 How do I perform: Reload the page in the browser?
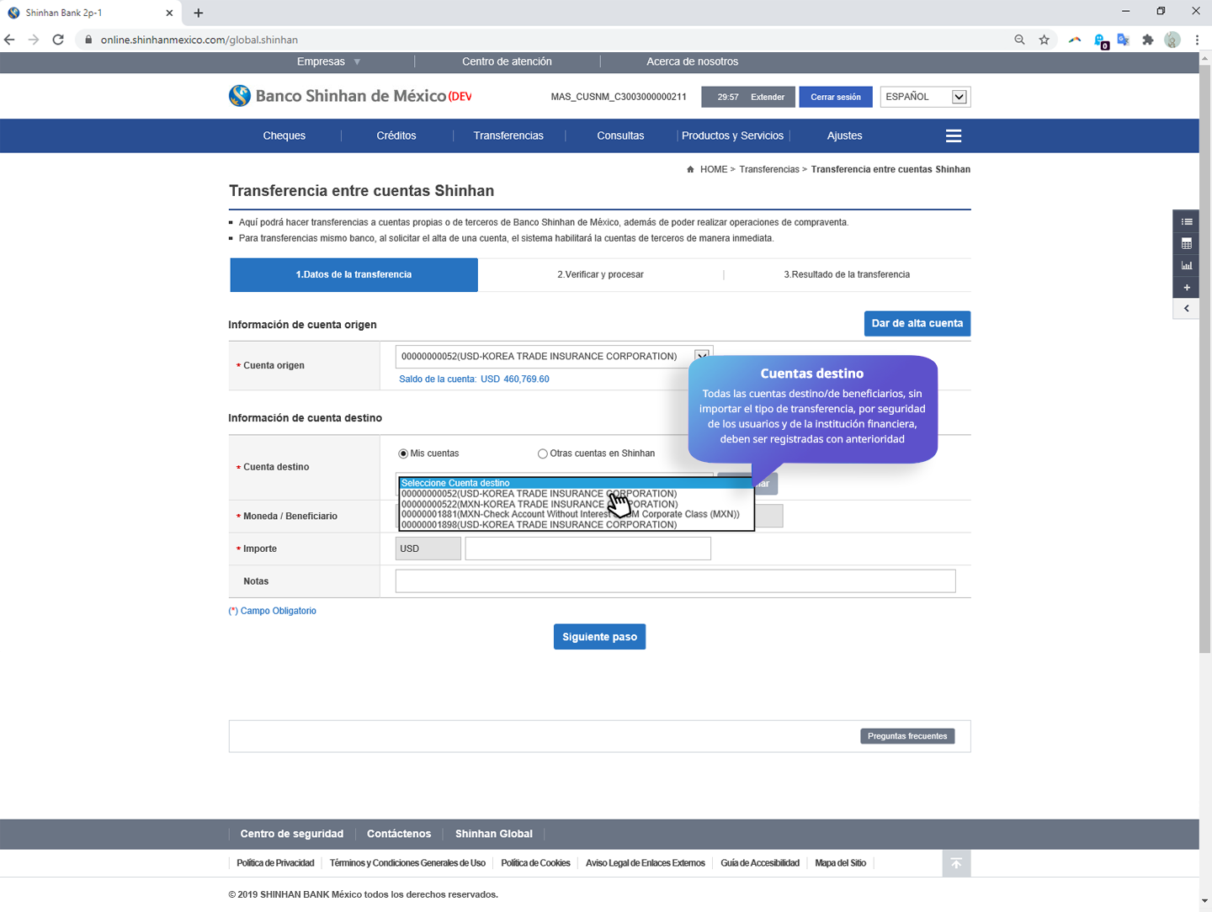[x=58, y=40]
